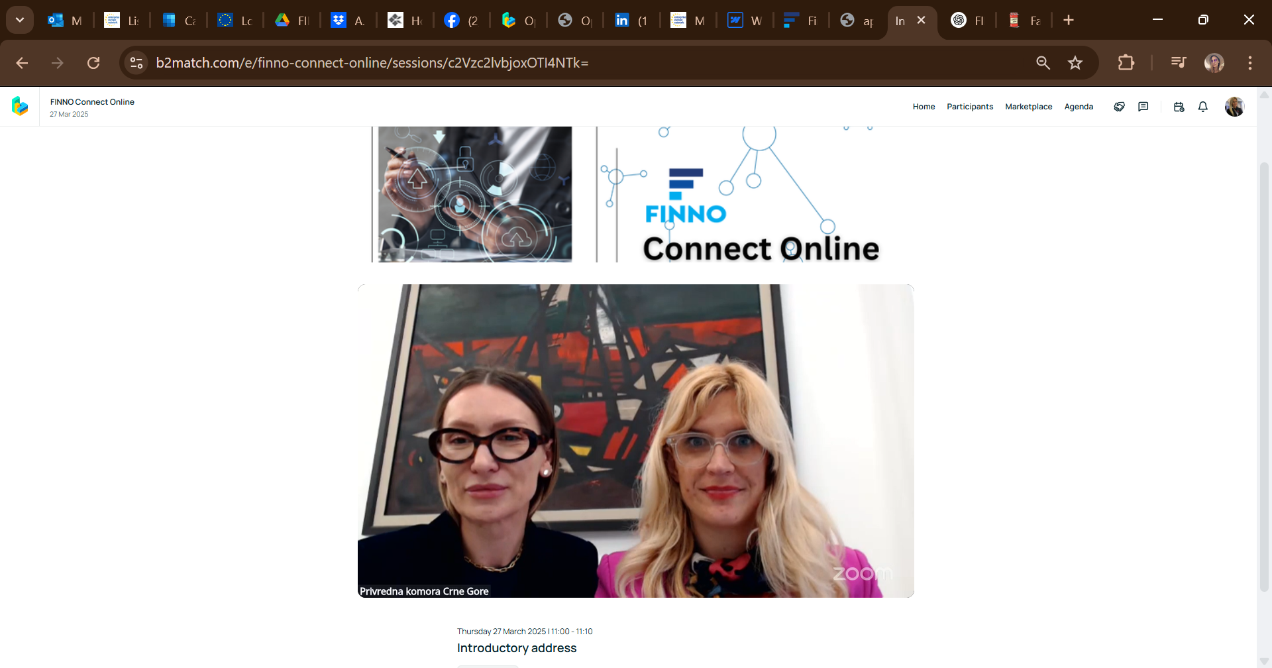Open the media controls icon

click(1179, 63)
